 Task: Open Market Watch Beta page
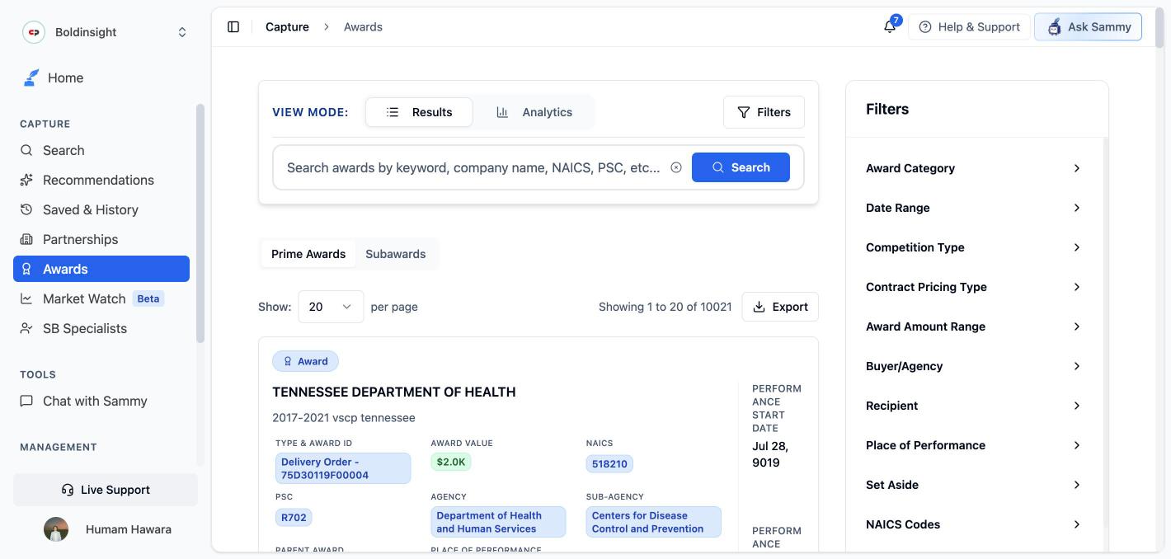101,298
